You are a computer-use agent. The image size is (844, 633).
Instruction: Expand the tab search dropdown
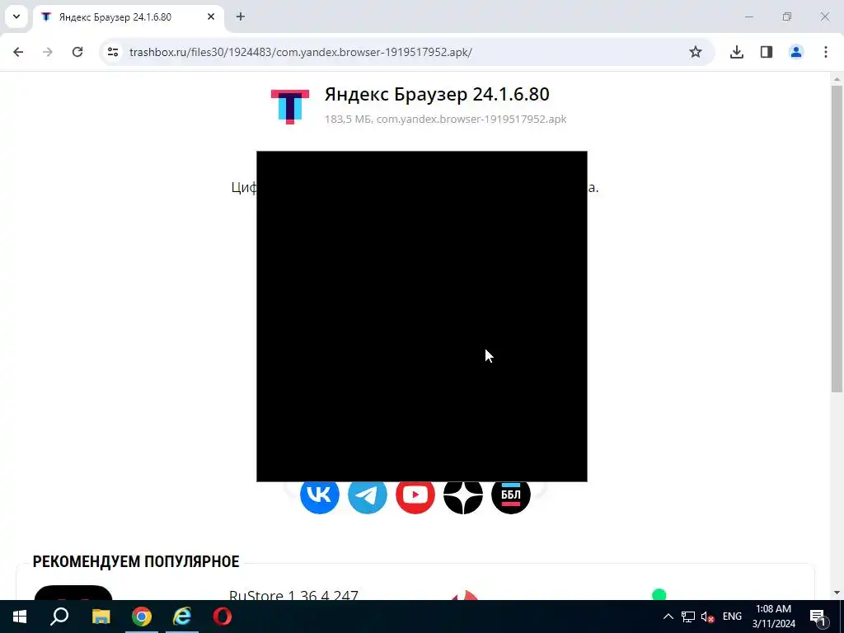point(16,16)
